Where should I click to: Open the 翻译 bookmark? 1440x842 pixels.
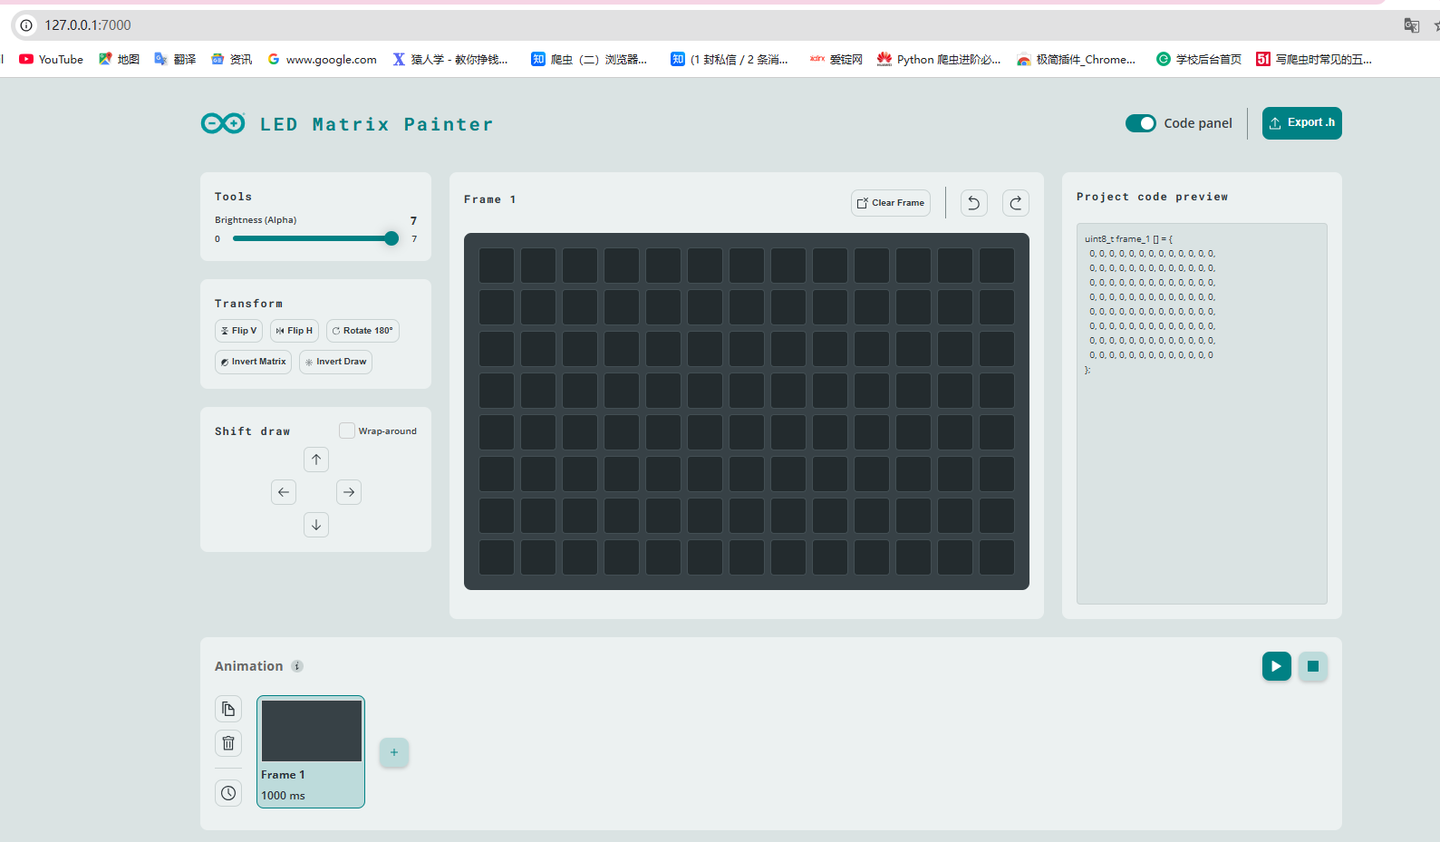pyautogui.click(x=175, y=59)
